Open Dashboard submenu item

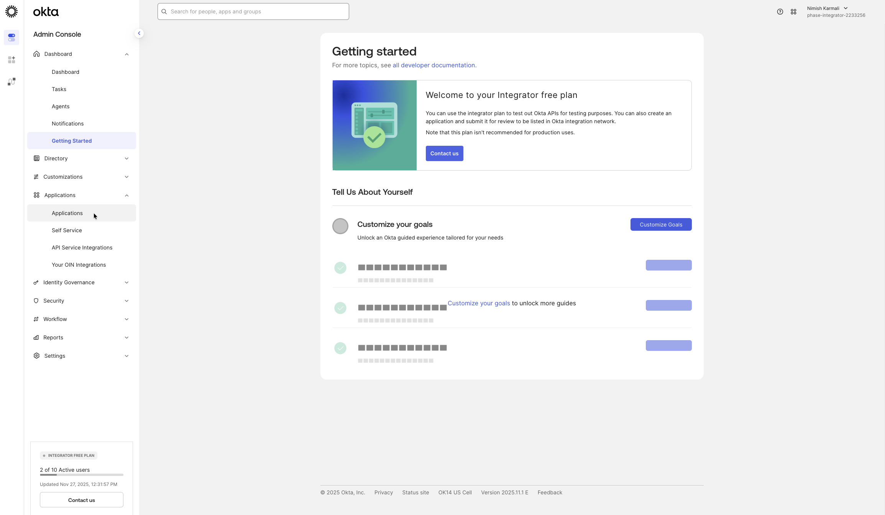tap(81, 72)
